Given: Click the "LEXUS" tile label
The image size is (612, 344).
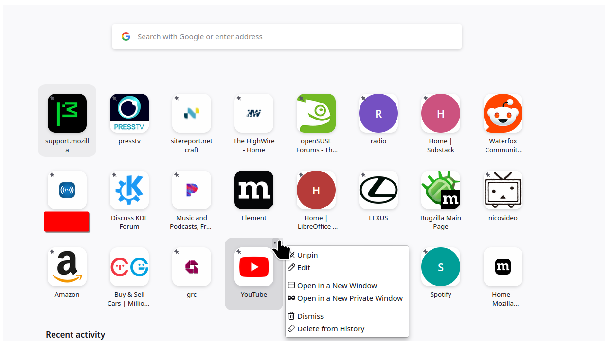Looking at the screenshot, I should point(378,218).
